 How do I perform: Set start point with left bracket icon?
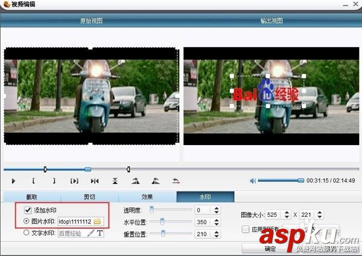click(34, 181)
